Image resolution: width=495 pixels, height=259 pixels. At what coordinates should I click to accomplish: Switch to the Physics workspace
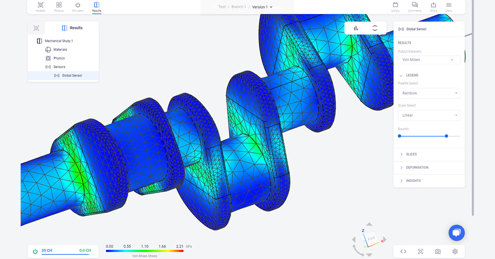[59, 7]
